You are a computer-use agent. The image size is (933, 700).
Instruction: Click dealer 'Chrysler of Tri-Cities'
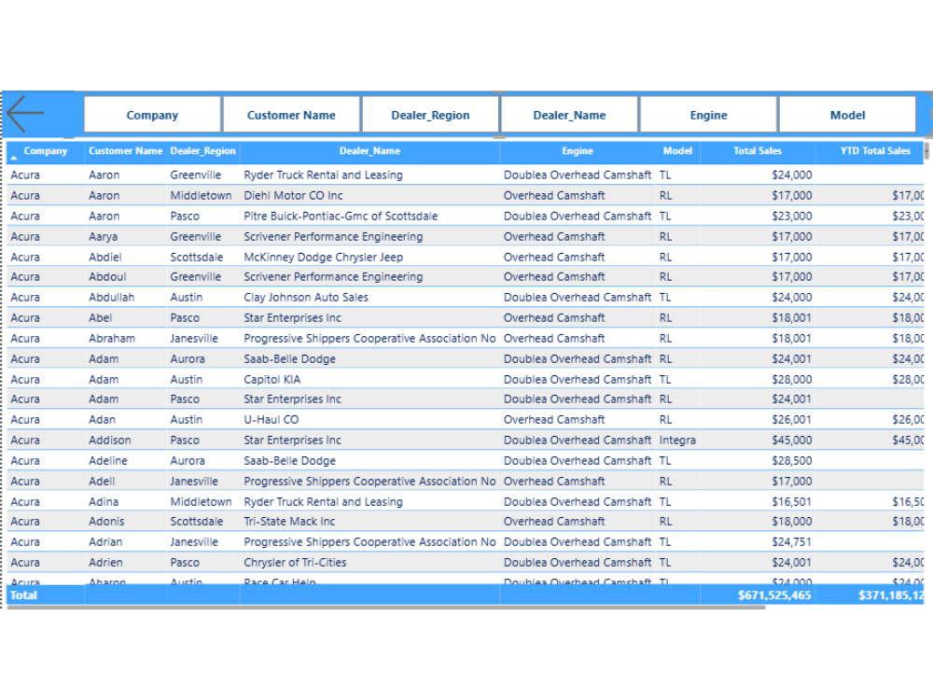295,563
